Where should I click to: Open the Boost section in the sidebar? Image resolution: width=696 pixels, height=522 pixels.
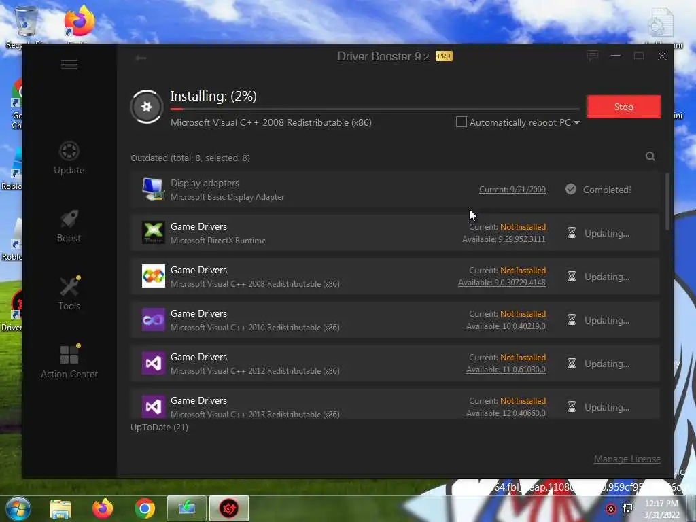pos(69,226)
